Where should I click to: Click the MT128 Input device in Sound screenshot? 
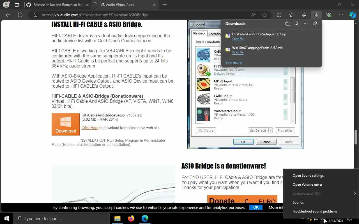pos(242,85)
